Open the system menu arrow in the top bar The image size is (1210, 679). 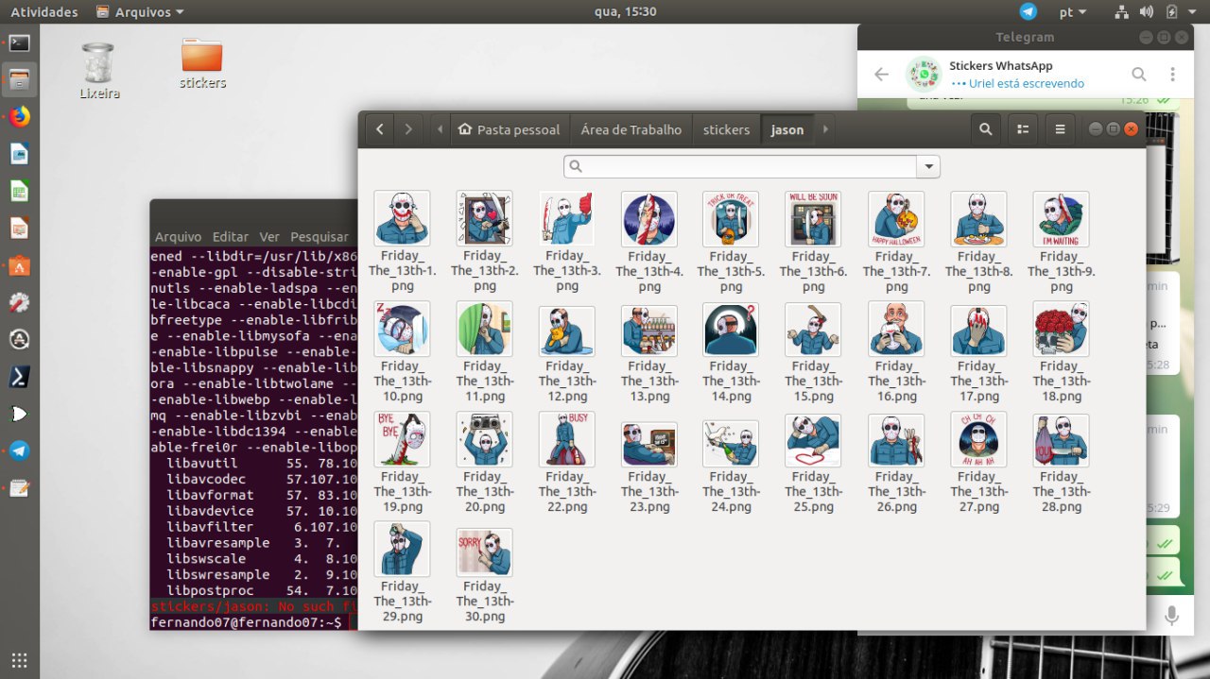(x=1194, y=12)
